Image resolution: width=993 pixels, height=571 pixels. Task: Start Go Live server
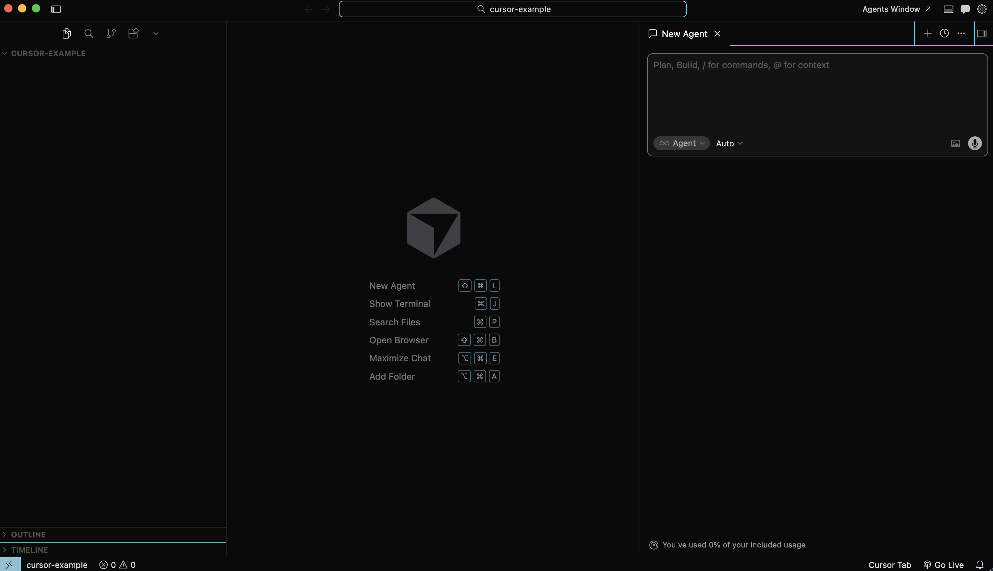click(943, 565)
